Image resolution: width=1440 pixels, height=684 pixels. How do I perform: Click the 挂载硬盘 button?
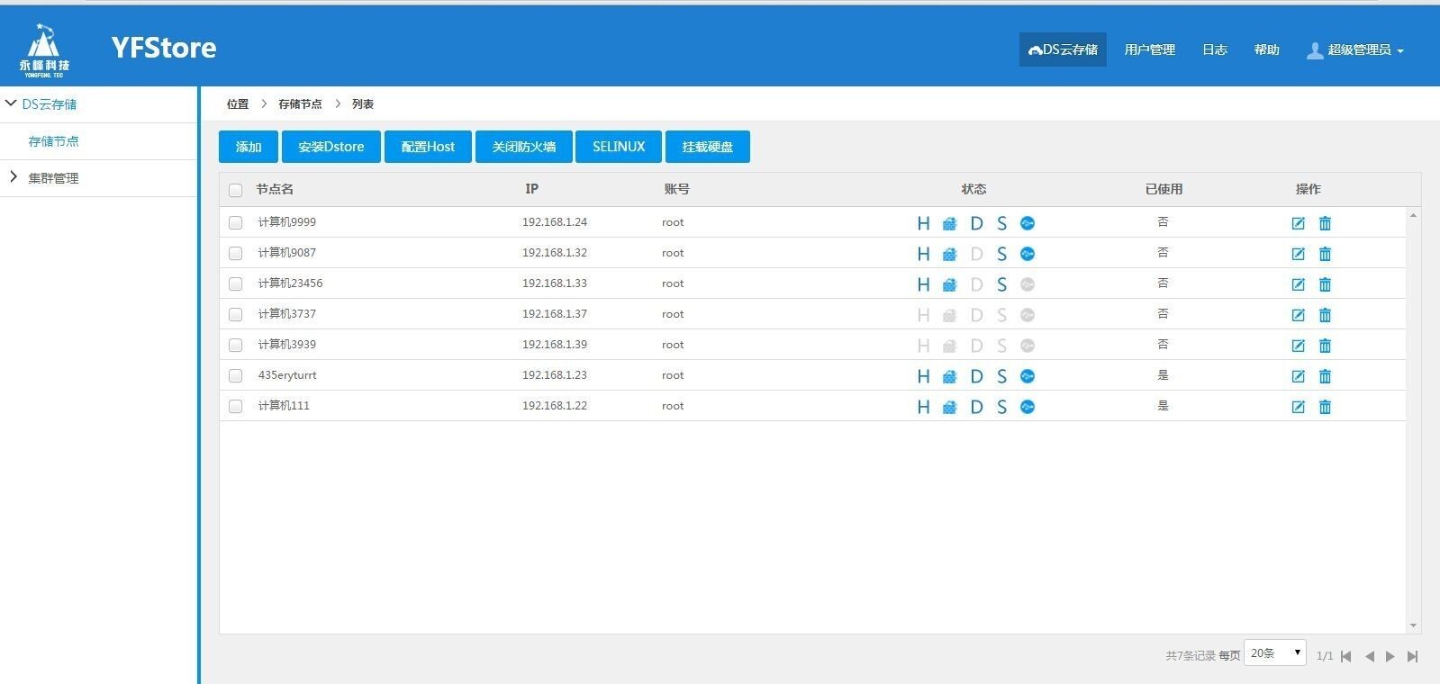[x=708, y=147]
